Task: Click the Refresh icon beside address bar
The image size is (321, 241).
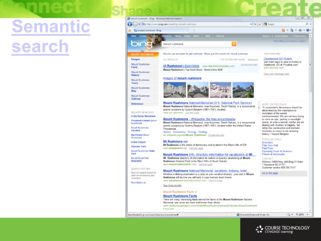Action: [255, 24]
